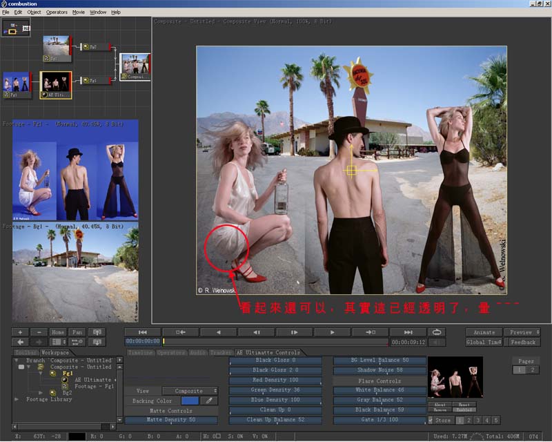This screenshot has width=552, height=442.
Task: Select the Composite output node in schematic
Action: 135,67
